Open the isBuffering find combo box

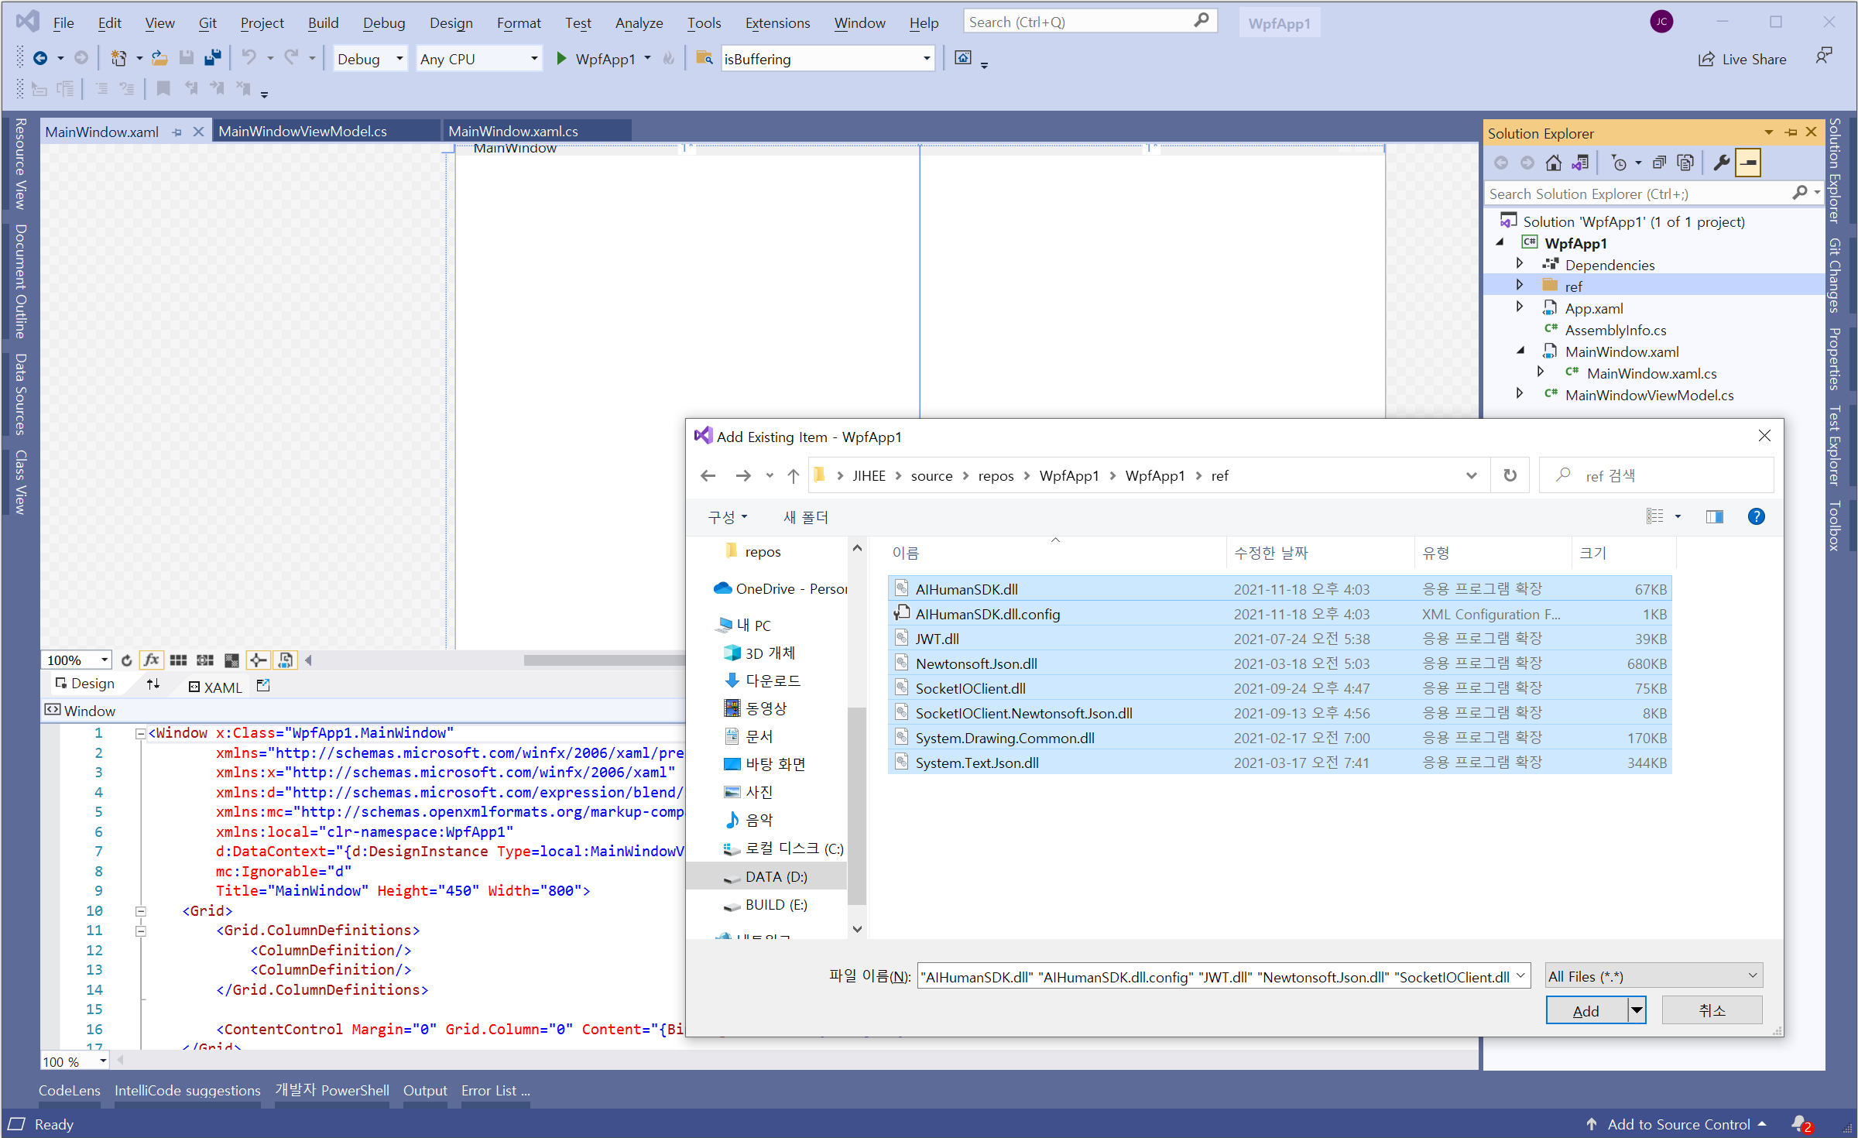point(927,59)
